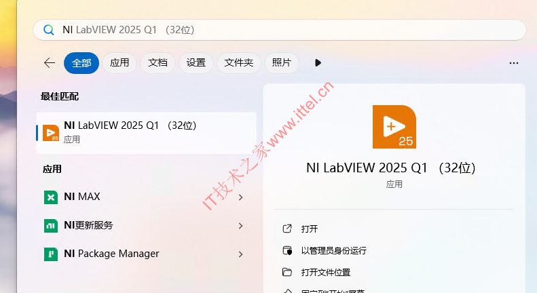Click the NI MAX app icon
Screen dimensions: 537x293
[51, 197]
